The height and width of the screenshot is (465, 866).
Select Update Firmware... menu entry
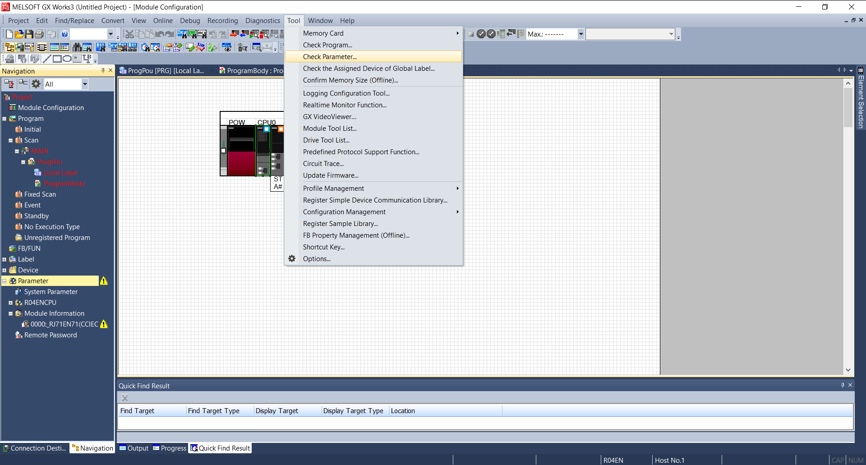coord(373,175)
